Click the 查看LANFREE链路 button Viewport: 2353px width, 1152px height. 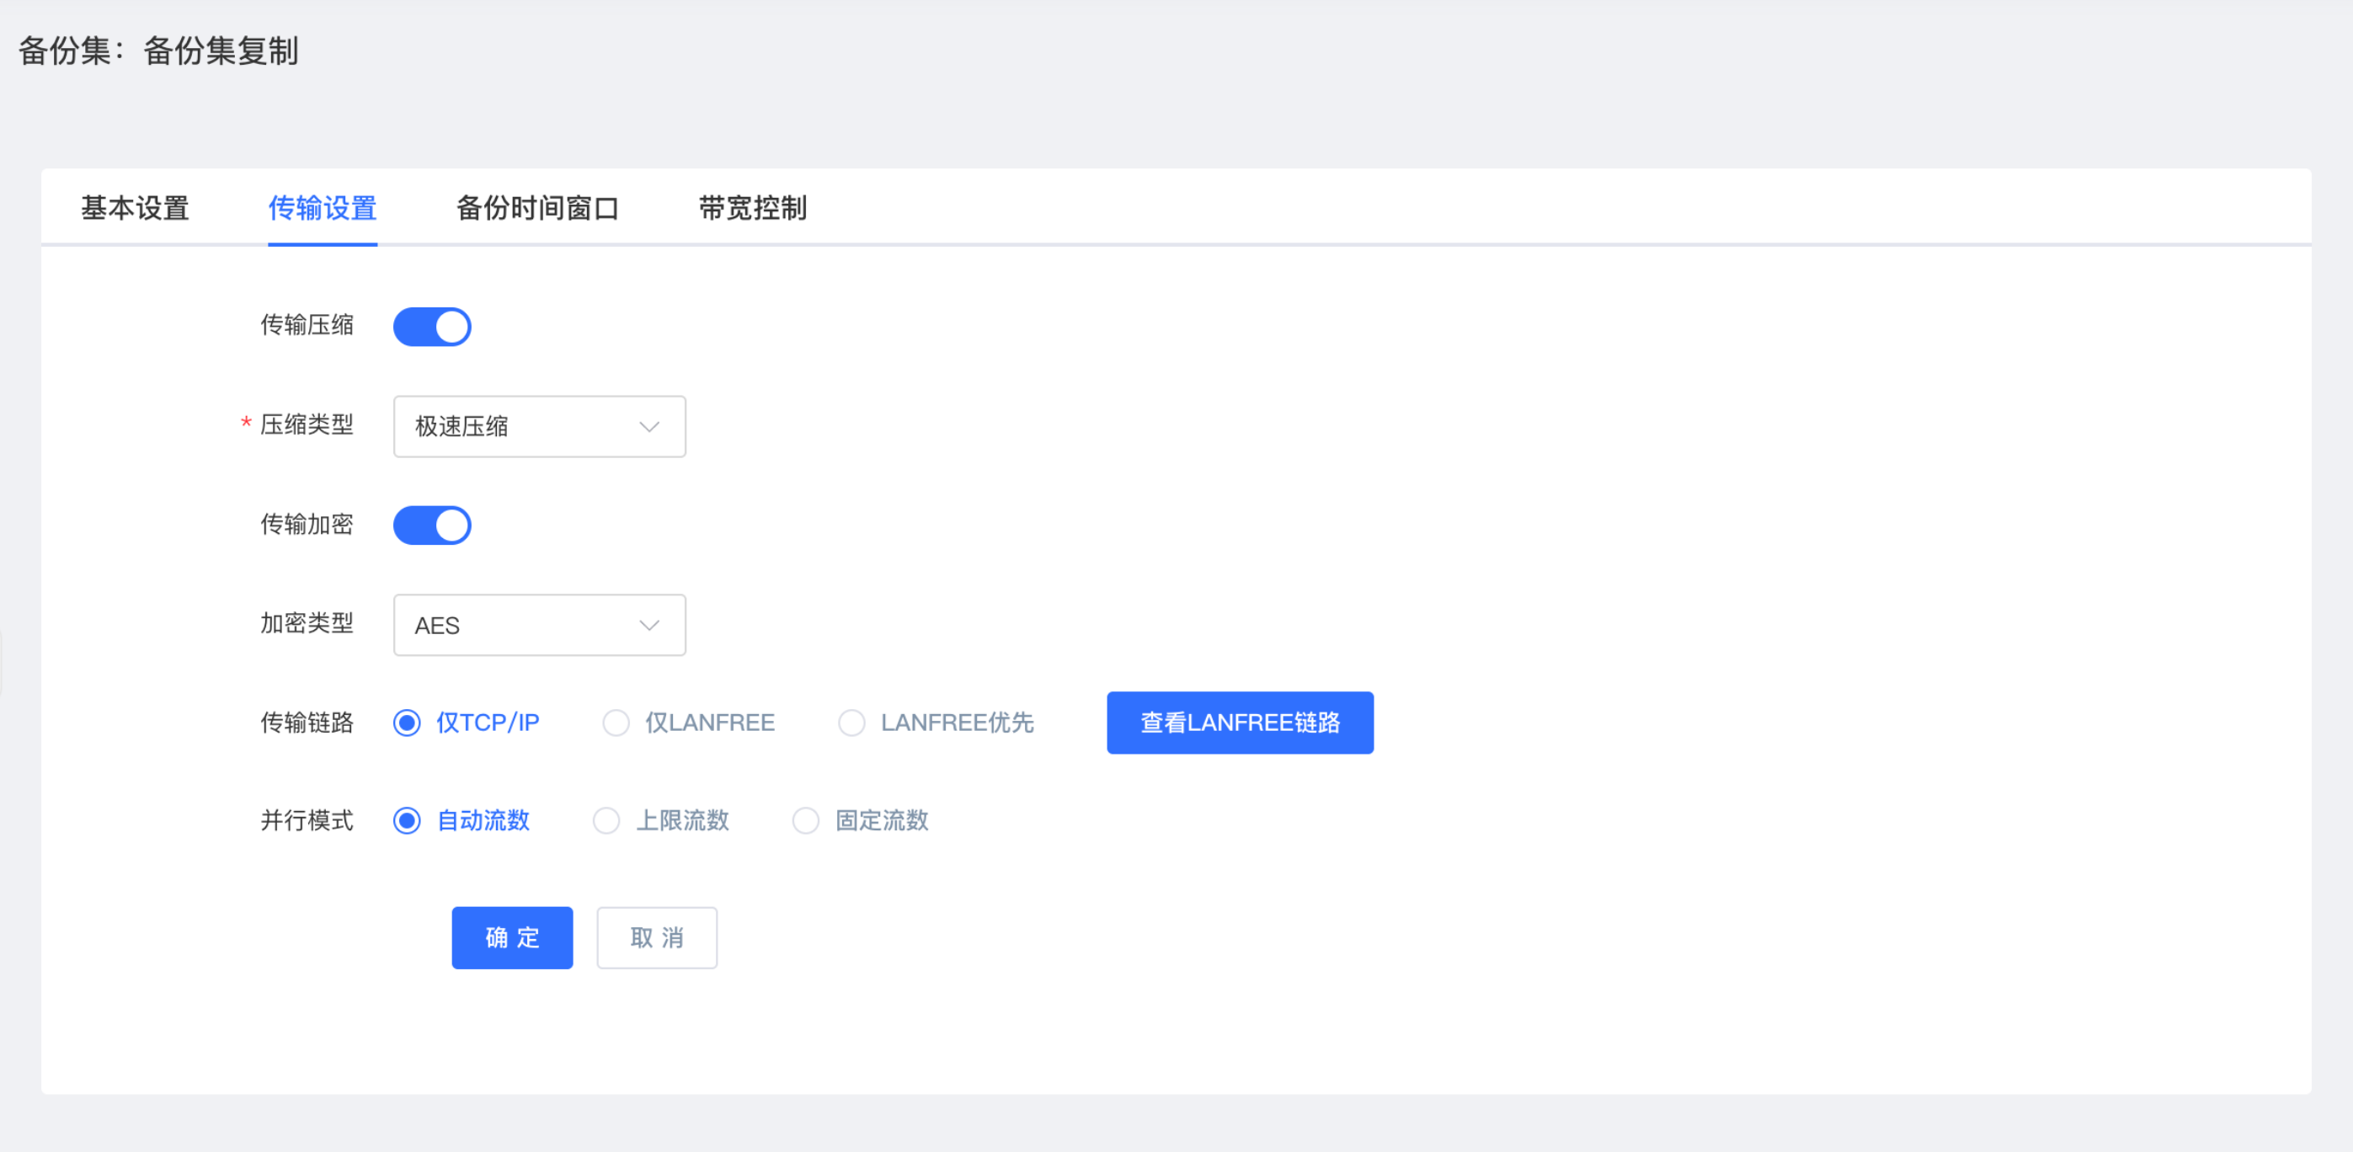click(x=1240, y=723)
